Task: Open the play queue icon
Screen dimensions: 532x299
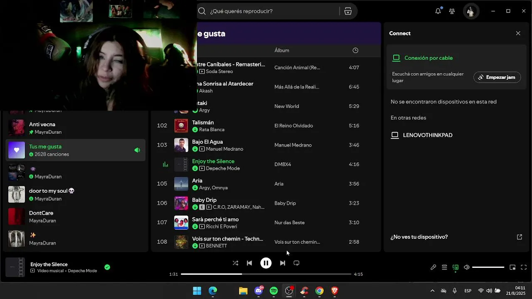Action: (x=444, y=267)
